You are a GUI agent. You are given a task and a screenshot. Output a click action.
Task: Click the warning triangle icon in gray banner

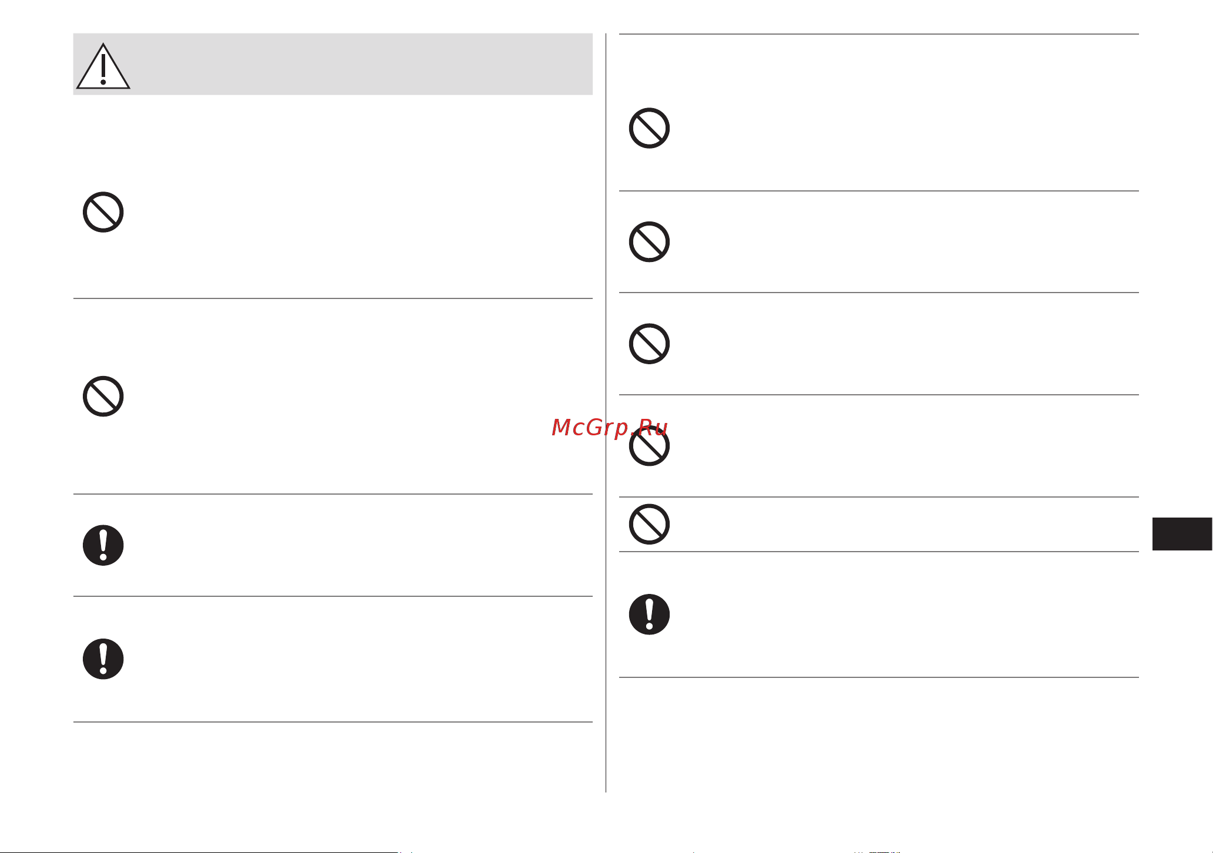pyautogui.click(x=103, y=66)
